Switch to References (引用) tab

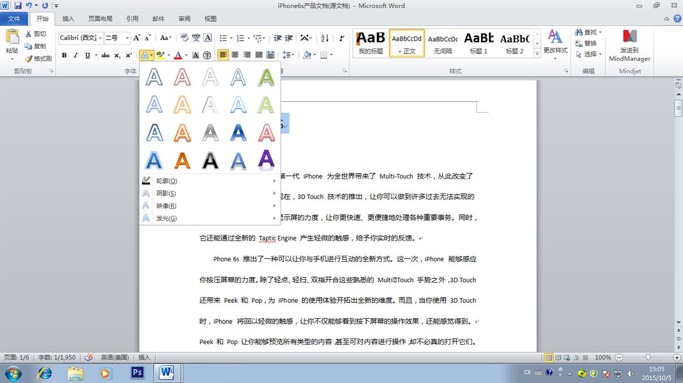(132, 19)
